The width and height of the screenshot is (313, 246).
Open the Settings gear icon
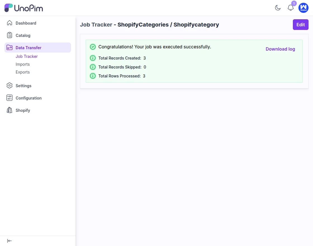tap(10, 86)
